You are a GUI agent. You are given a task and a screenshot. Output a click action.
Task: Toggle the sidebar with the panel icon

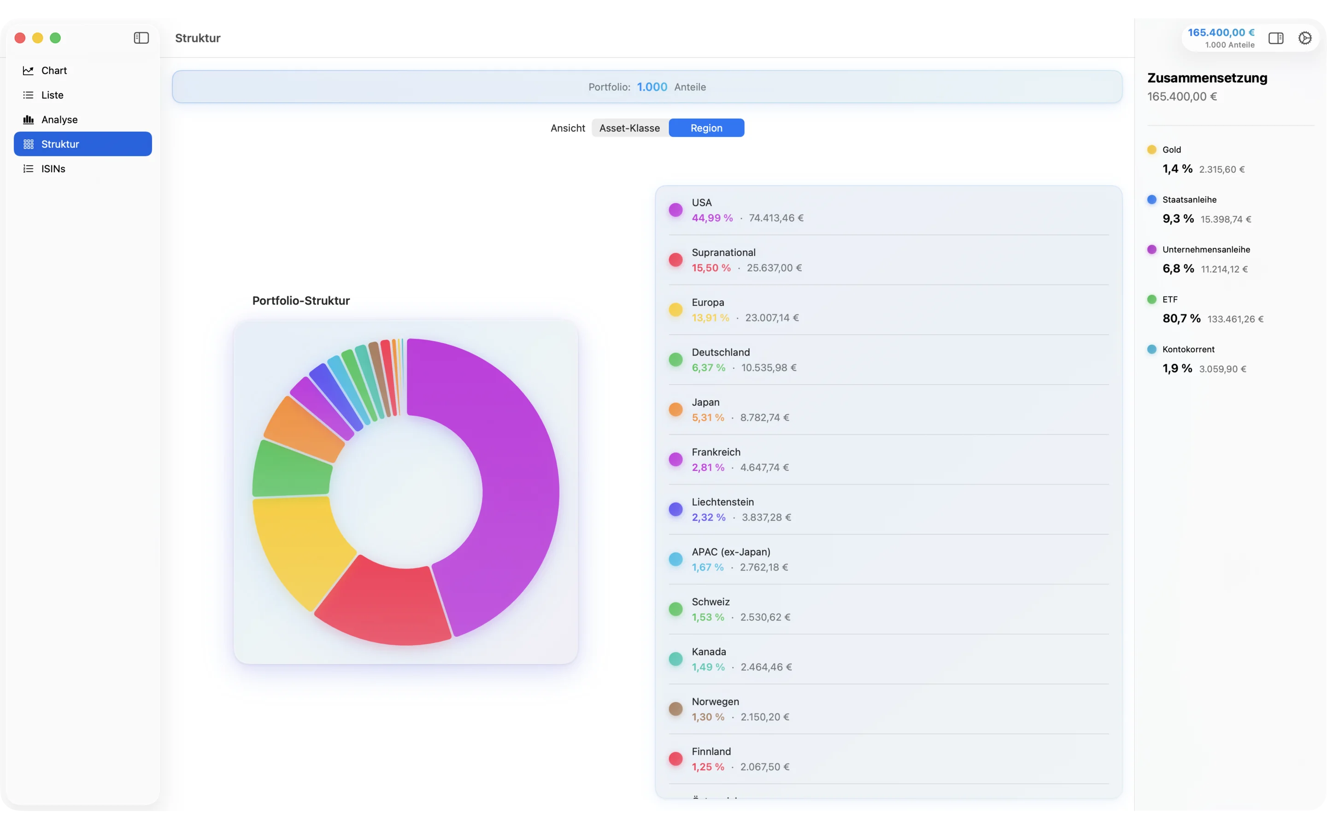141,38
